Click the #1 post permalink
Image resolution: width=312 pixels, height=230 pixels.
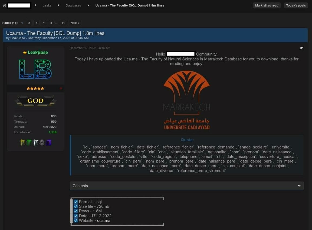(302, 48)
